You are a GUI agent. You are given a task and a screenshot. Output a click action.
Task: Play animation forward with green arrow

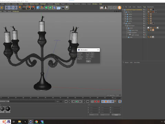tap(77, 102)
